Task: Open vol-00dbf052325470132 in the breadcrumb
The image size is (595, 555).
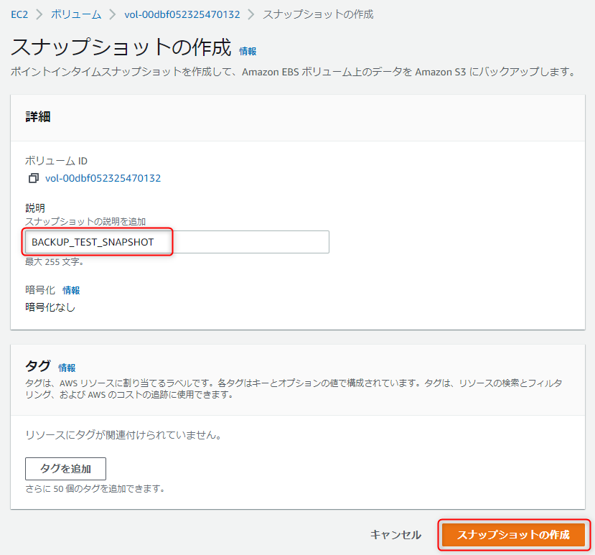Action: pyautogui.click(x=182, y=15)
